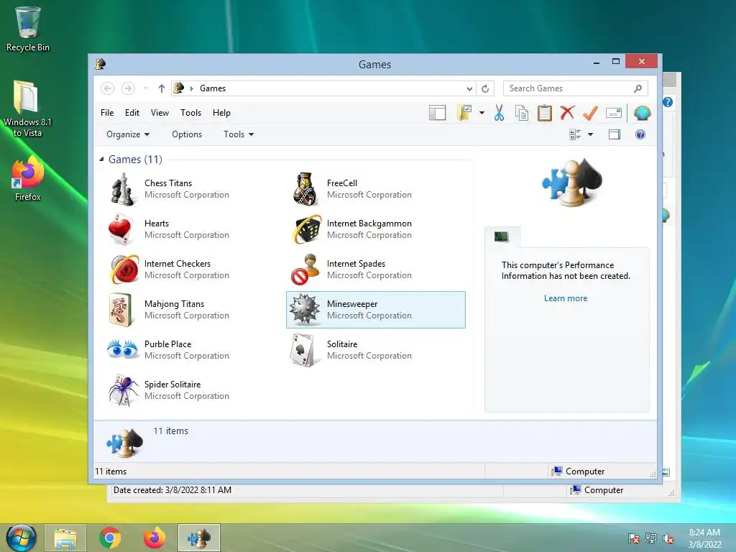
Task: Select the FreeCell game icon
Action: 305,189
